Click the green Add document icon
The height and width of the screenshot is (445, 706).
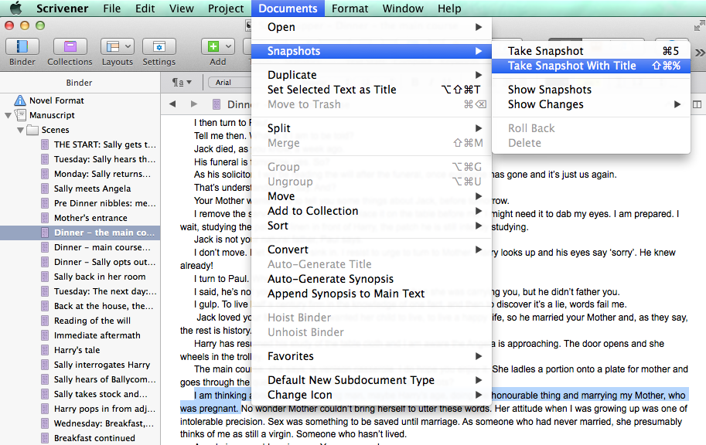[x=213, y=47]
